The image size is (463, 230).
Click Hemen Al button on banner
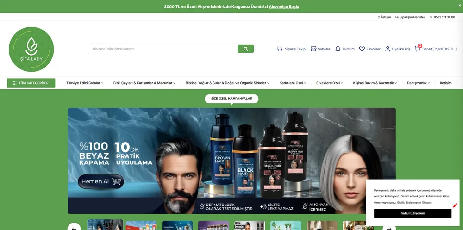100,181
